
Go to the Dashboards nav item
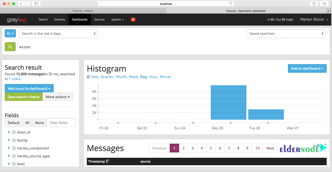click(x=80, y=19)
